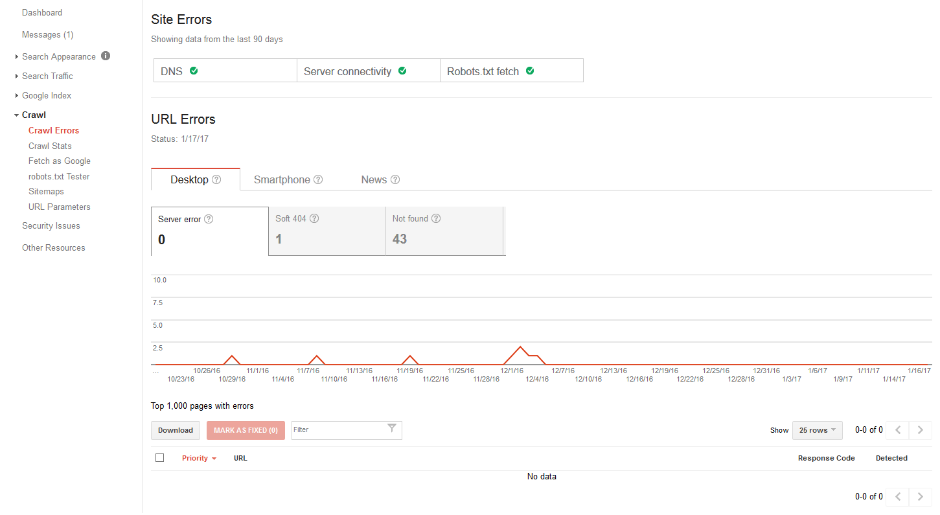Image resolution: width=940 pixels, height=515 pixels.
Task: Click the Not found help icon
Action: point(436,218)
